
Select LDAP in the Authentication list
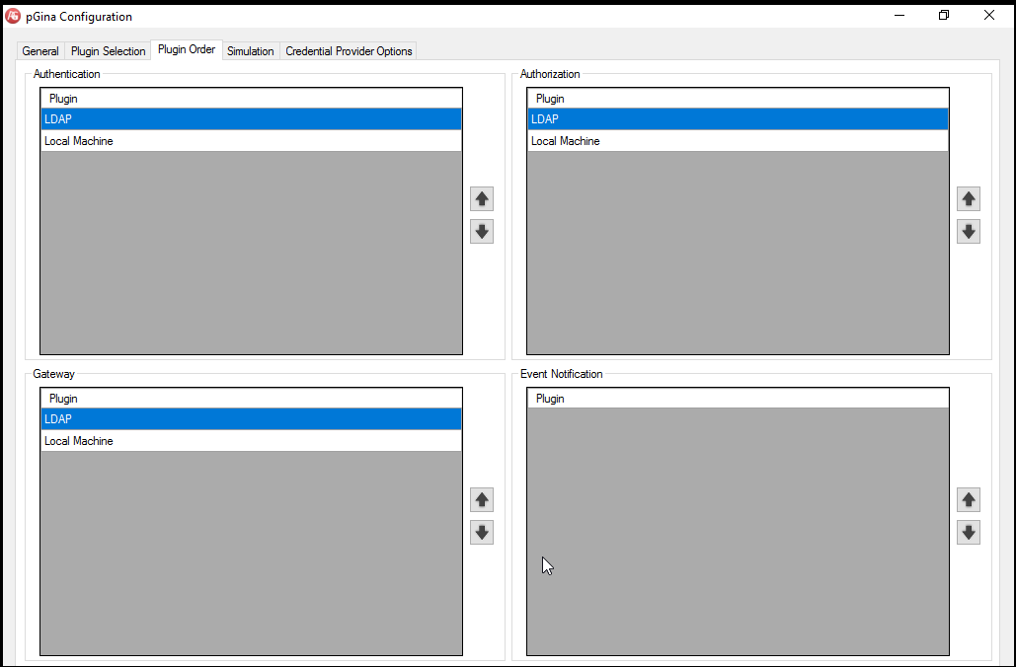[252, 119]
